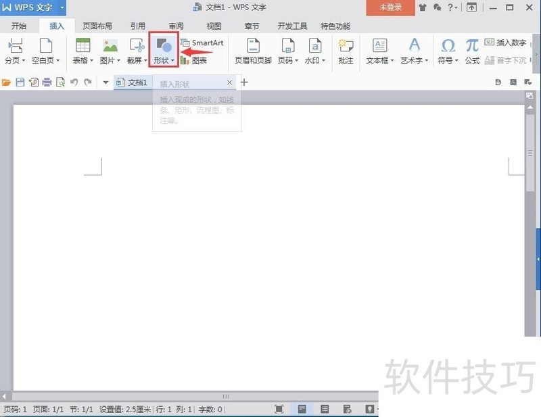Click the 艺术字 word art icon

point(415,45)
